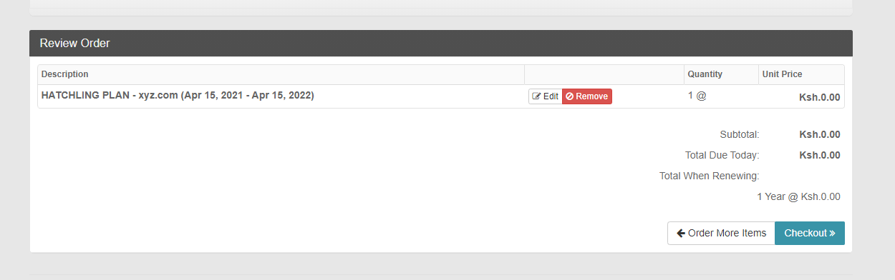This screenshot has height=280, width=895.
Task: Click the Quantity column header
Action: click(705, 74)
